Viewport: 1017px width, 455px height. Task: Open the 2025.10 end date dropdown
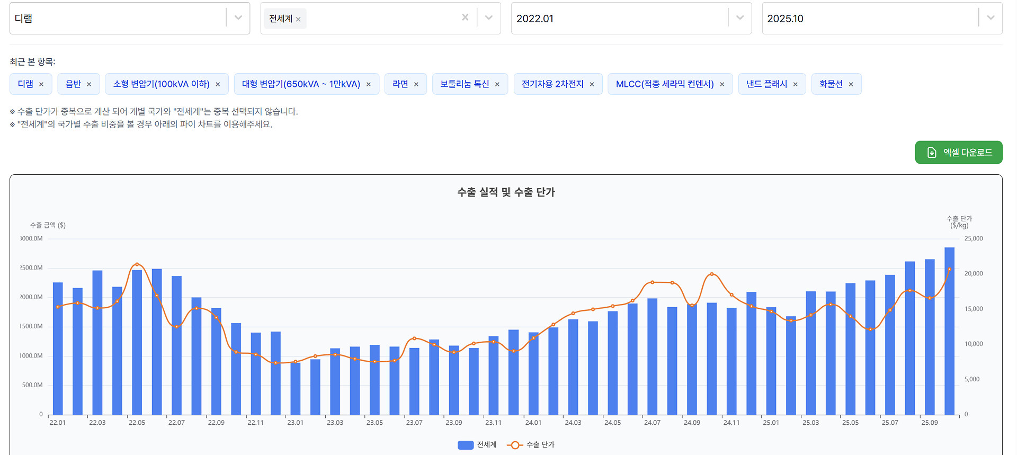click(991, 18)
